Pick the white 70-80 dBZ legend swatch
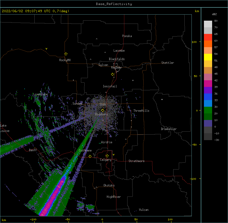This screenshot has height=223, width=228. pyautogui.click(x=208, y=24)
